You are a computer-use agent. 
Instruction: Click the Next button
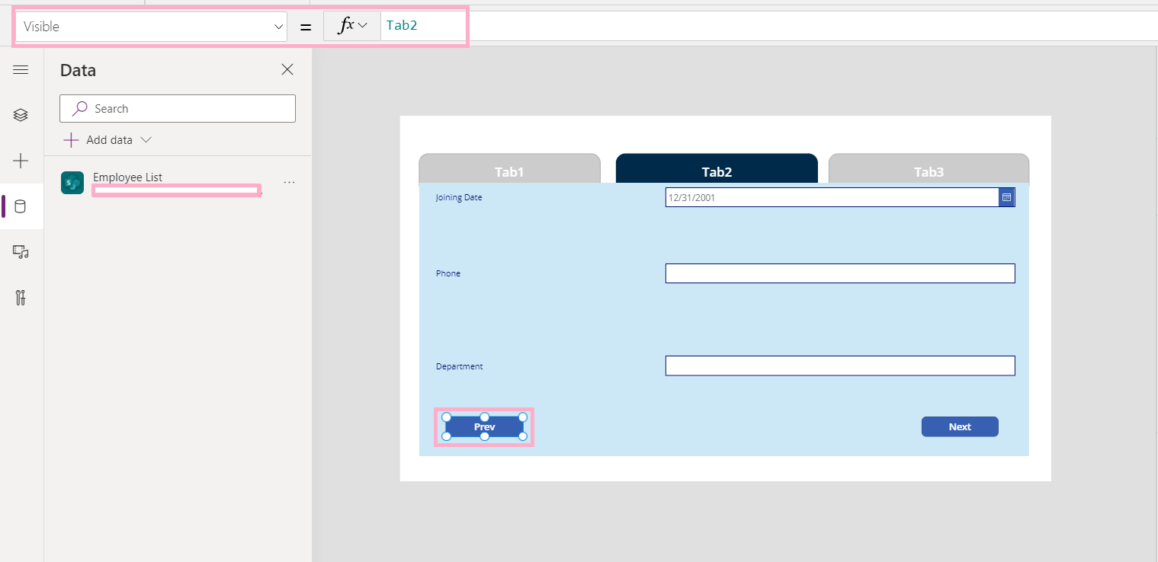point(960,426)
